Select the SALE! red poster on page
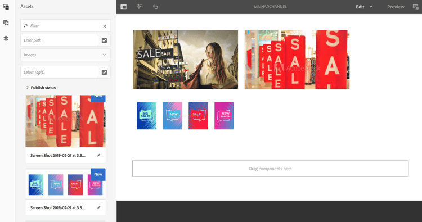The image size is (422, 222). pos(198,116)
